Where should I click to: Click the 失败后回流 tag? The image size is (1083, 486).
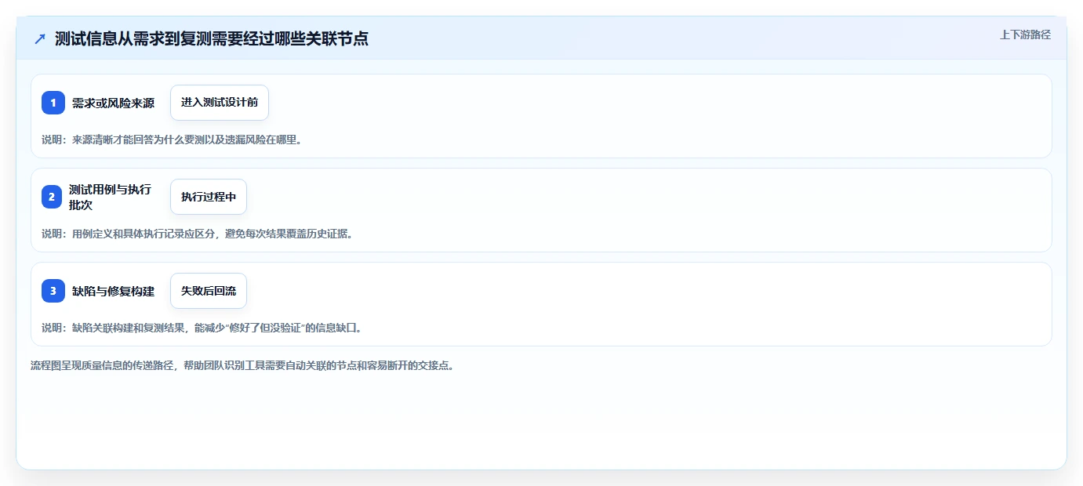209,291
